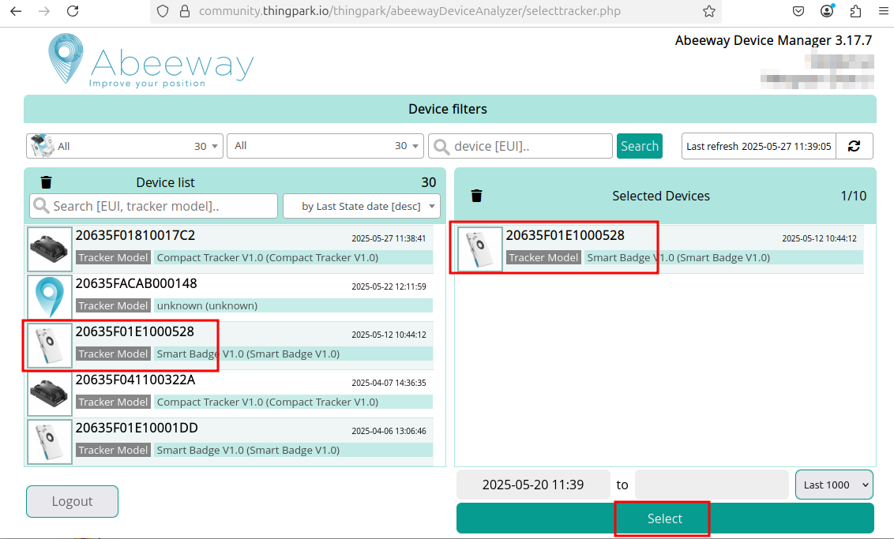Open the Firefox account icon
This screenshot has height=539, width=894.
pos(827,11)
